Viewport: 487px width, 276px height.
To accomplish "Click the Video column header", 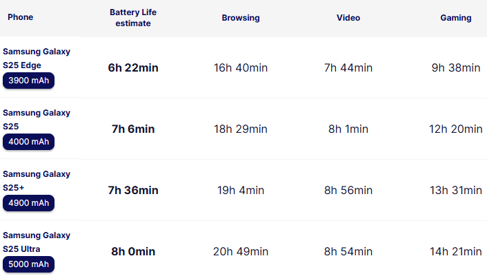I will [348, 18].
